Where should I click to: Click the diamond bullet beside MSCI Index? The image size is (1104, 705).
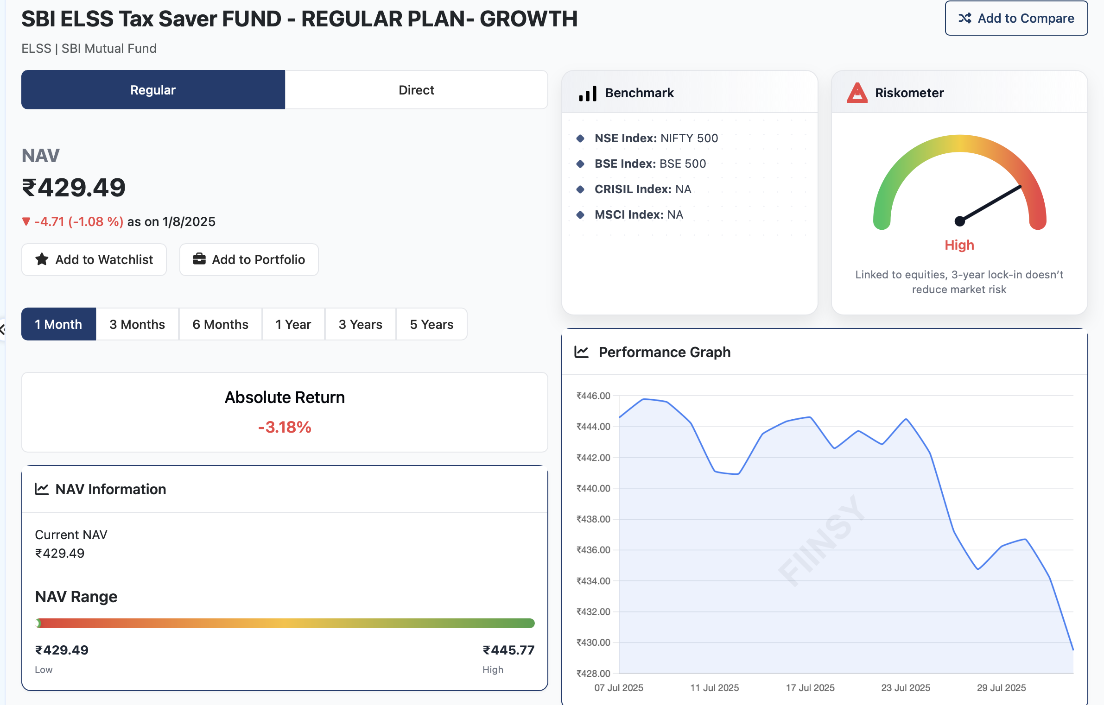tap(580, 215)
